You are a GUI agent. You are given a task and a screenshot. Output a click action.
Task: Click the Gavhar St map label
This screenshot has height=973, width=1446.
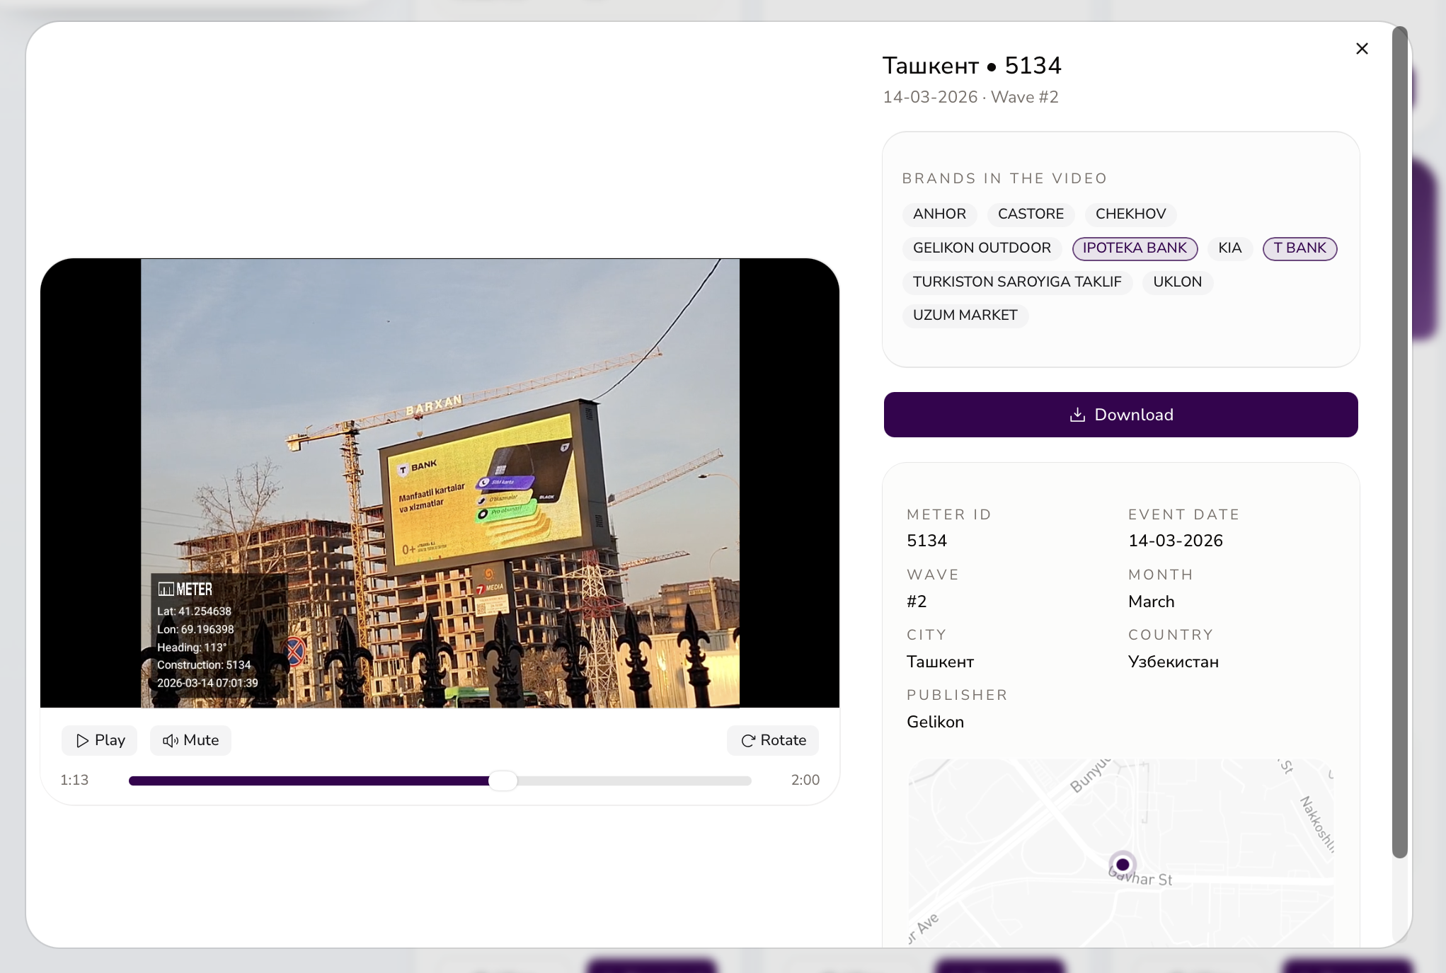click(1140, 877)
